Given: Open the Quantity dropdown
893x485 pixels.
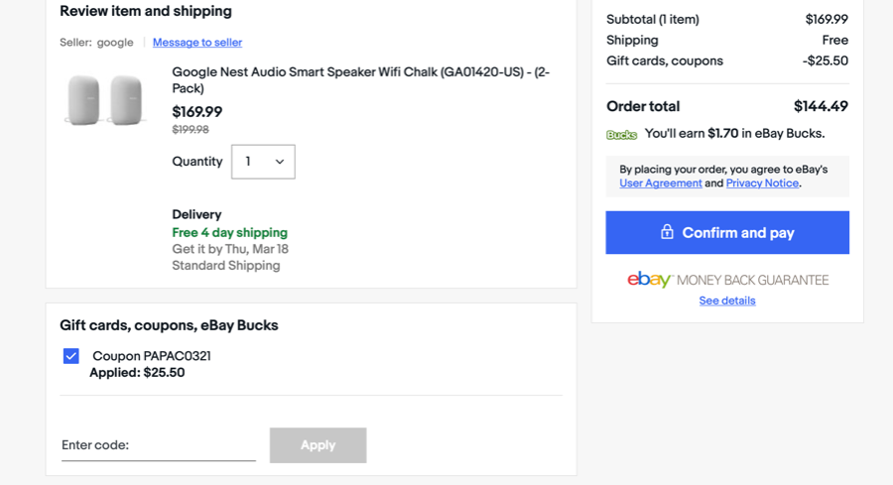Looking at the screenshot, I should (x=263, y=162).
